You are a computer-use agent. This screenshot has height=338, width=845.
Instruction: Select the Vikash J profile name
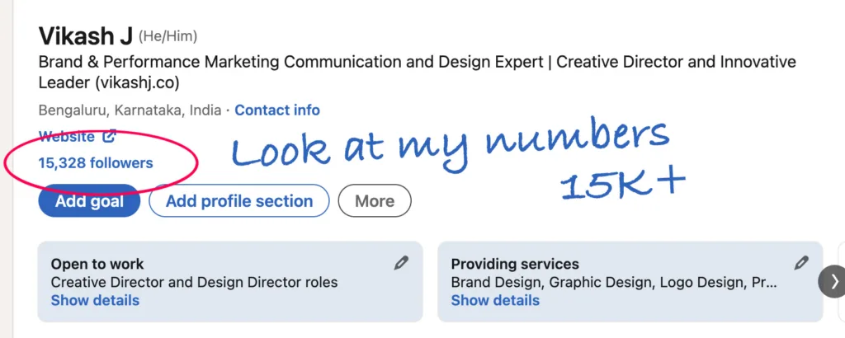point(85,36)
